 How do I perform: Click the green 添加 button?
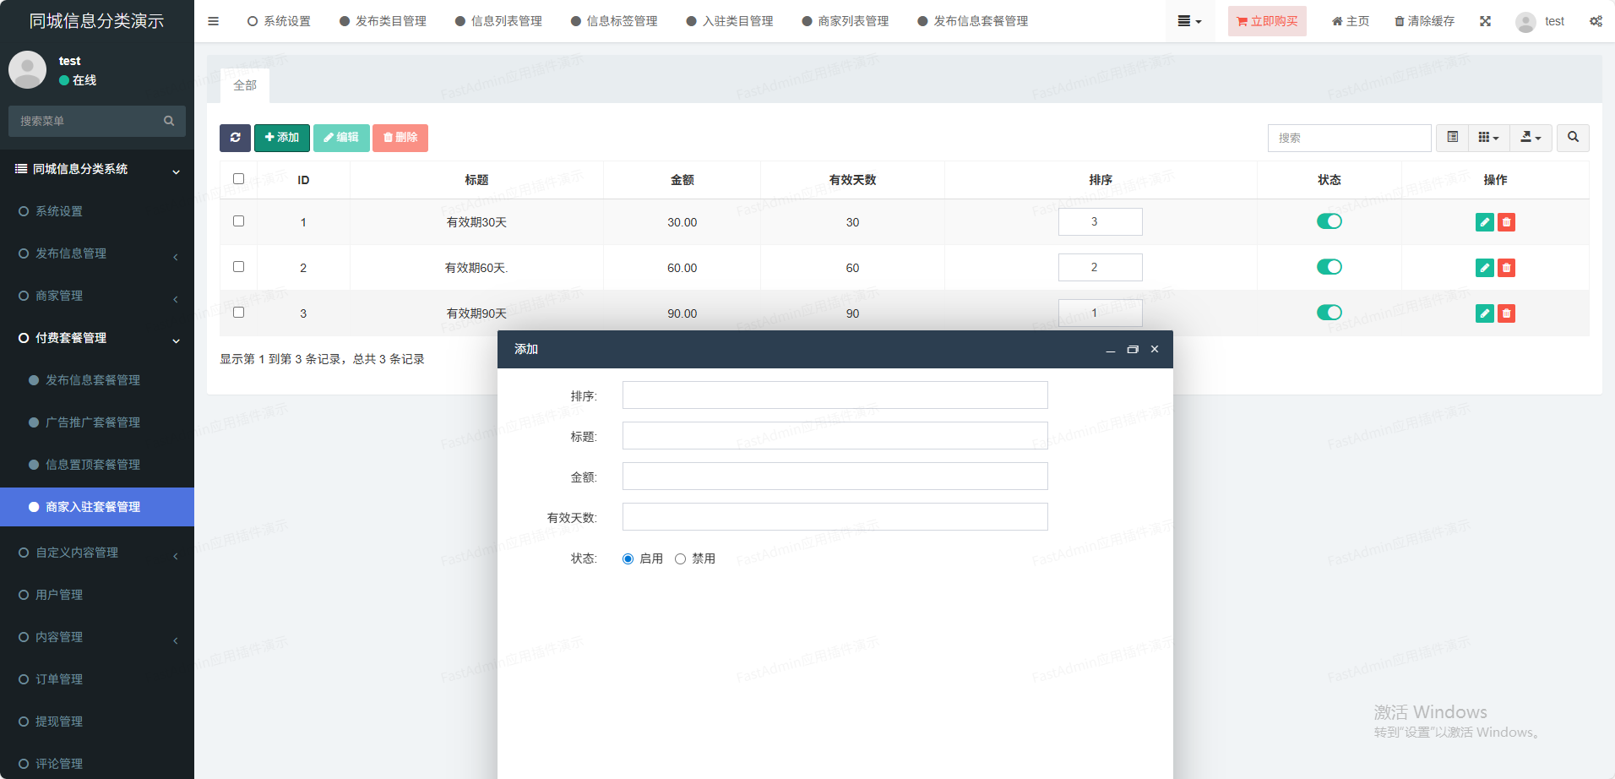coord(281,138)
